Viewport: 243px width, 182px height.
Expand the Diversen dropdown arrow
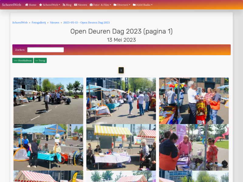pyautogui.click(x=130, y=5)
